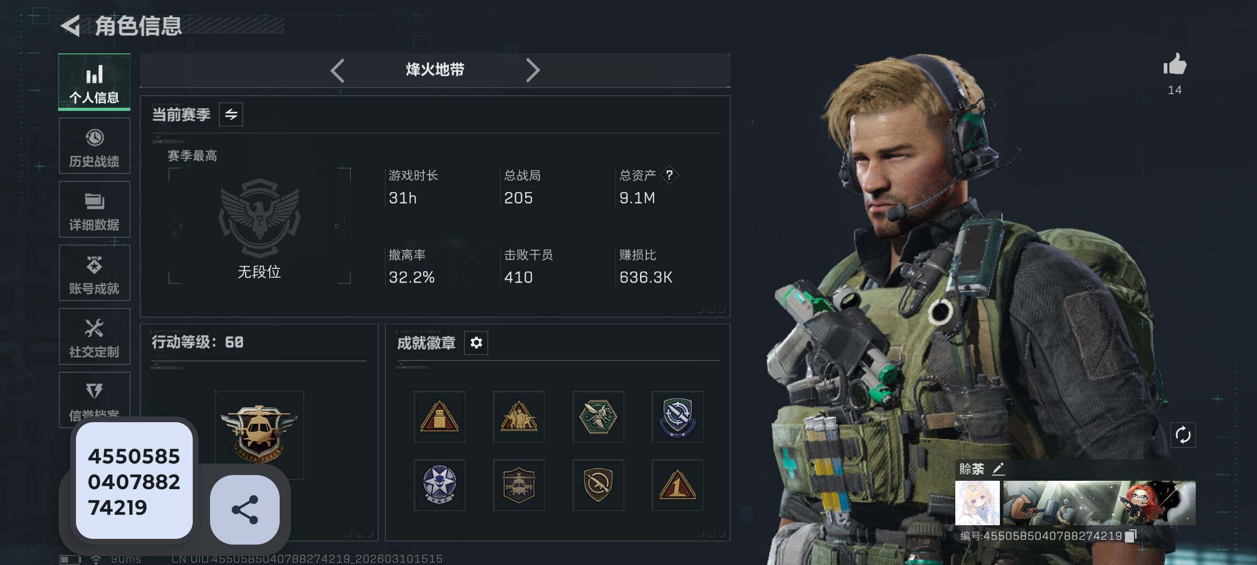Tap the share button on screenshot popup
Image resolution: width=1257 pixels, height=565 pixels.
pyautogui.click(x=245, y=510)
